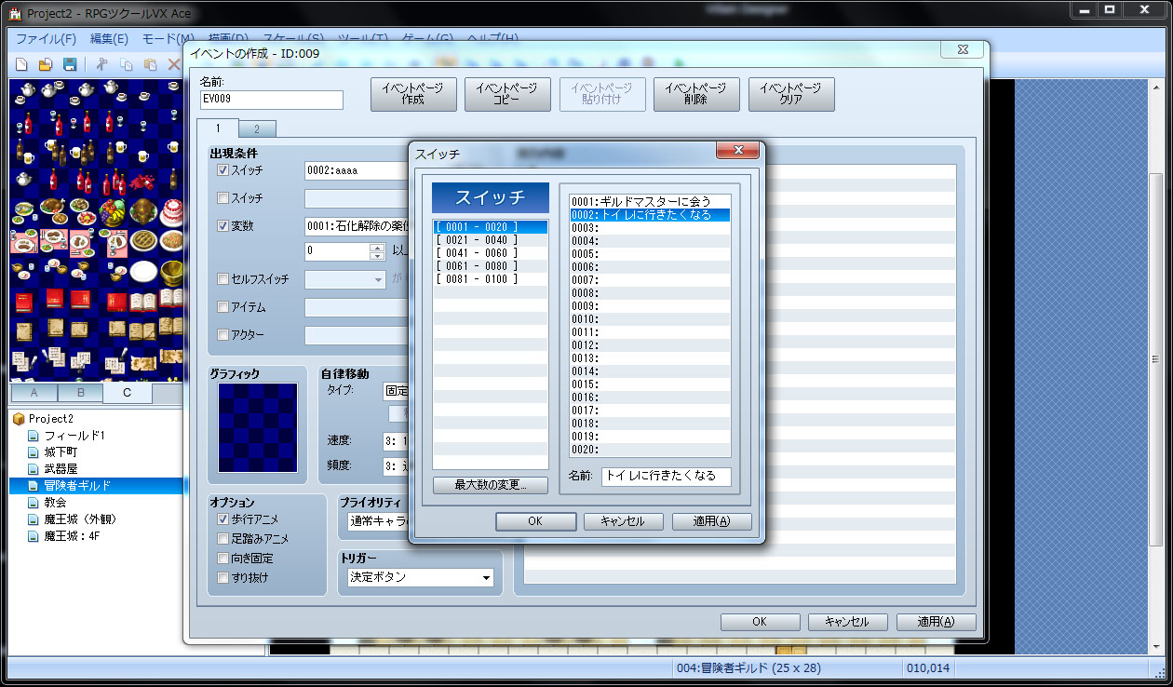Click the Copy toolbar icon

pos(126,64)
